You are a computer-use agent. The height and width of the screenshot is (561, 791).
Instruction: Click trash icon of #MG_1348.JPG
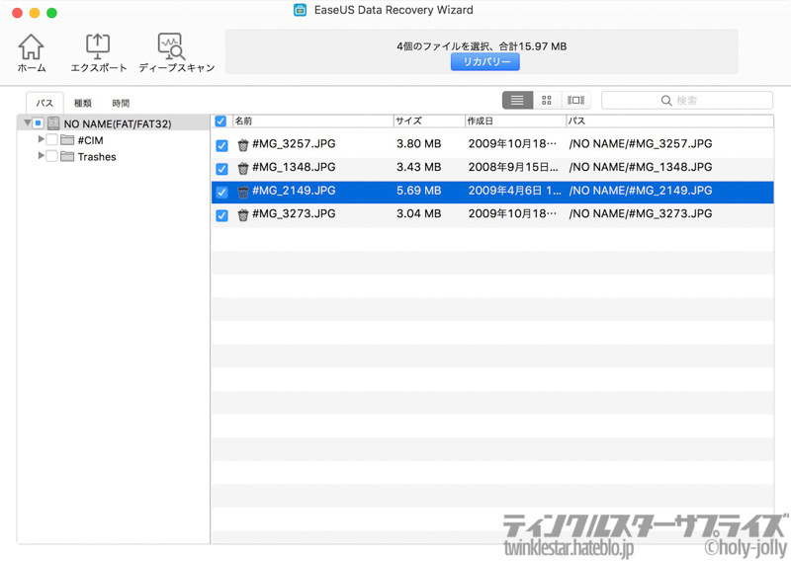tap(243, 168)
